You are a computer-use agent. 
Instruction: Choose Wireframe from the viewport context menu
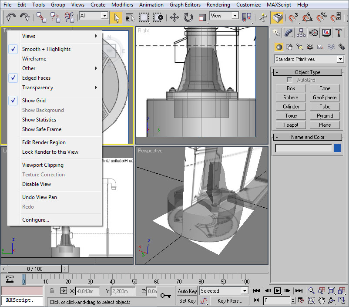tap(34, 59)
